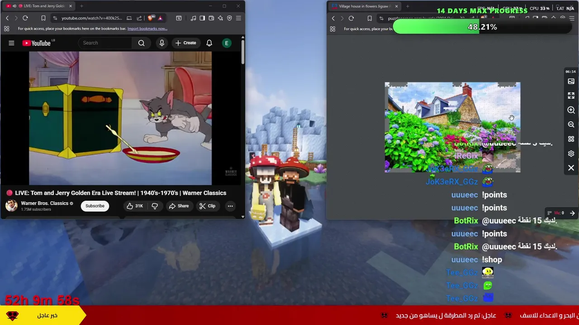Close the Village house in flowers tab
Viewport: 579px width, 325px height.
[x=396, y=6]
